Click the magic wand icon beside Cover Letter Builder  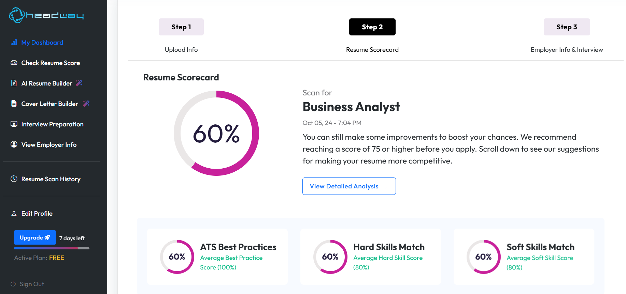coord(86,104)
